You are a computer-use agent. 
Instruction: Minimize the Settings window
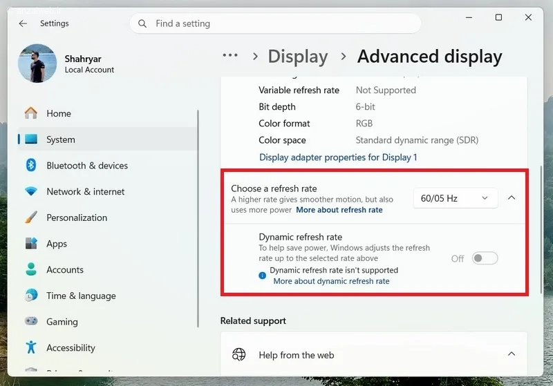coord(469,17)
